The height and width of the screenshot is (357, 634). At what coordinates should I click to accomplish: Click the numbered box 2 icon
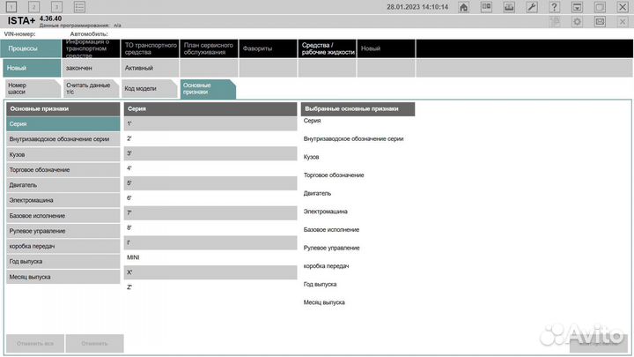click(x=33, y=7)
